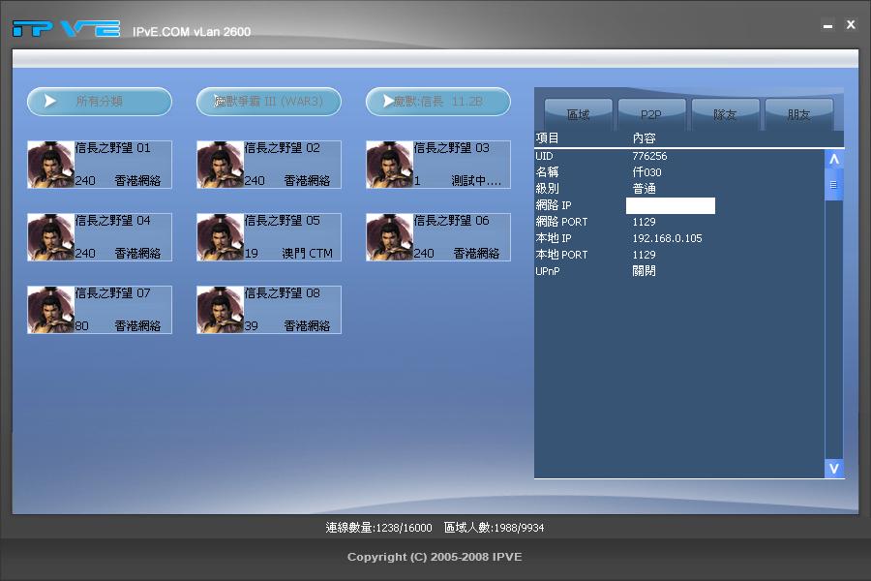Click the portrait thumbnail of 信長之野望 05

[221, 237]
